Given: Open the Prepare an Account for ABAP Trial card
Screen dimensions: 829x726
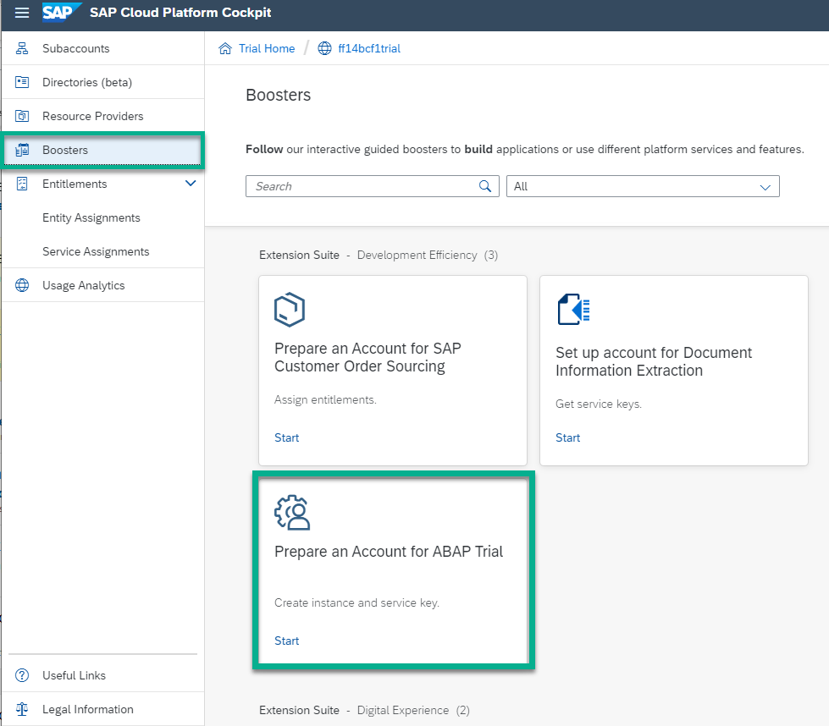Looking at the screenshot, I should pos(393,570).
